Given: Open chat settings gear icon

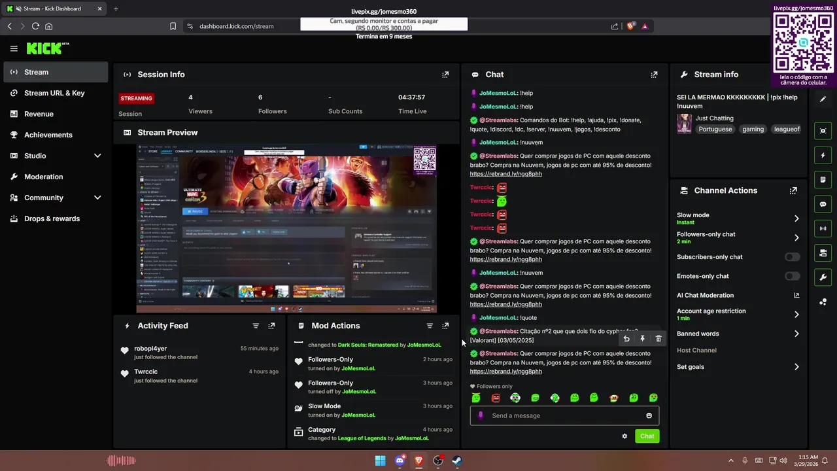Looking at the screenshot, I should coord(624,436).
